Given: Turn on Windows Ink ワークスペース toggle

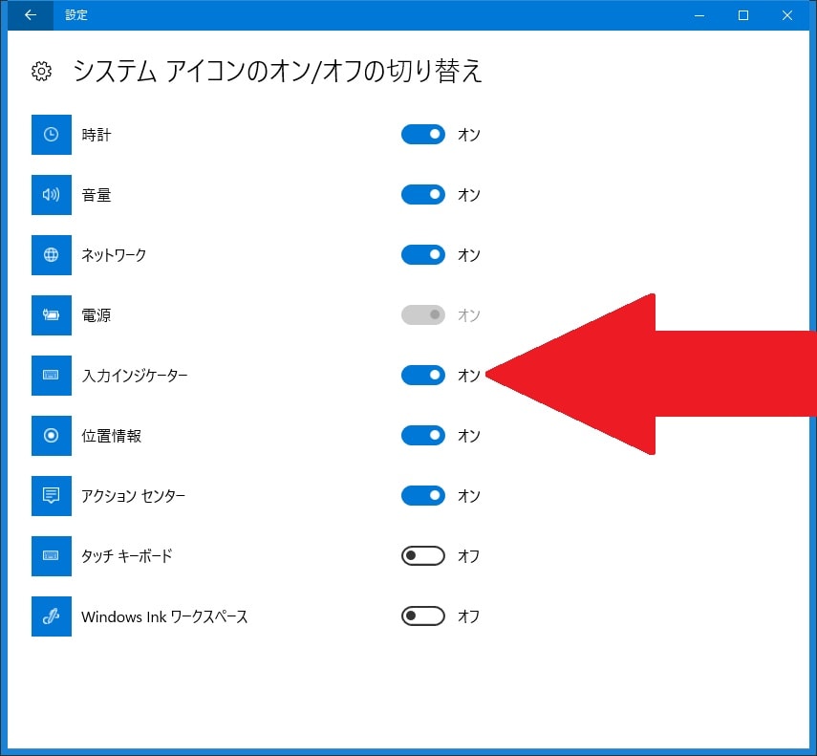Looking at the screenshot, I should pyautogui.click(x=423, y=616).
